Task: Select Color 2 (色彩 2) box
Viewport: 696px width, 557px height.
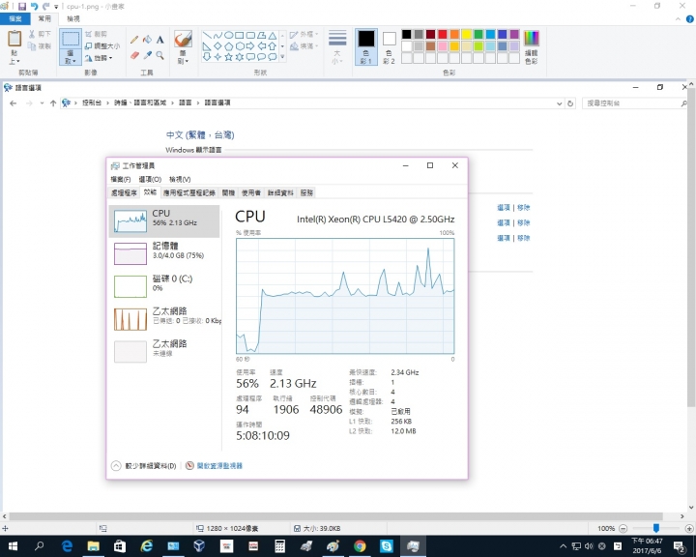Action: click(389, 47)
